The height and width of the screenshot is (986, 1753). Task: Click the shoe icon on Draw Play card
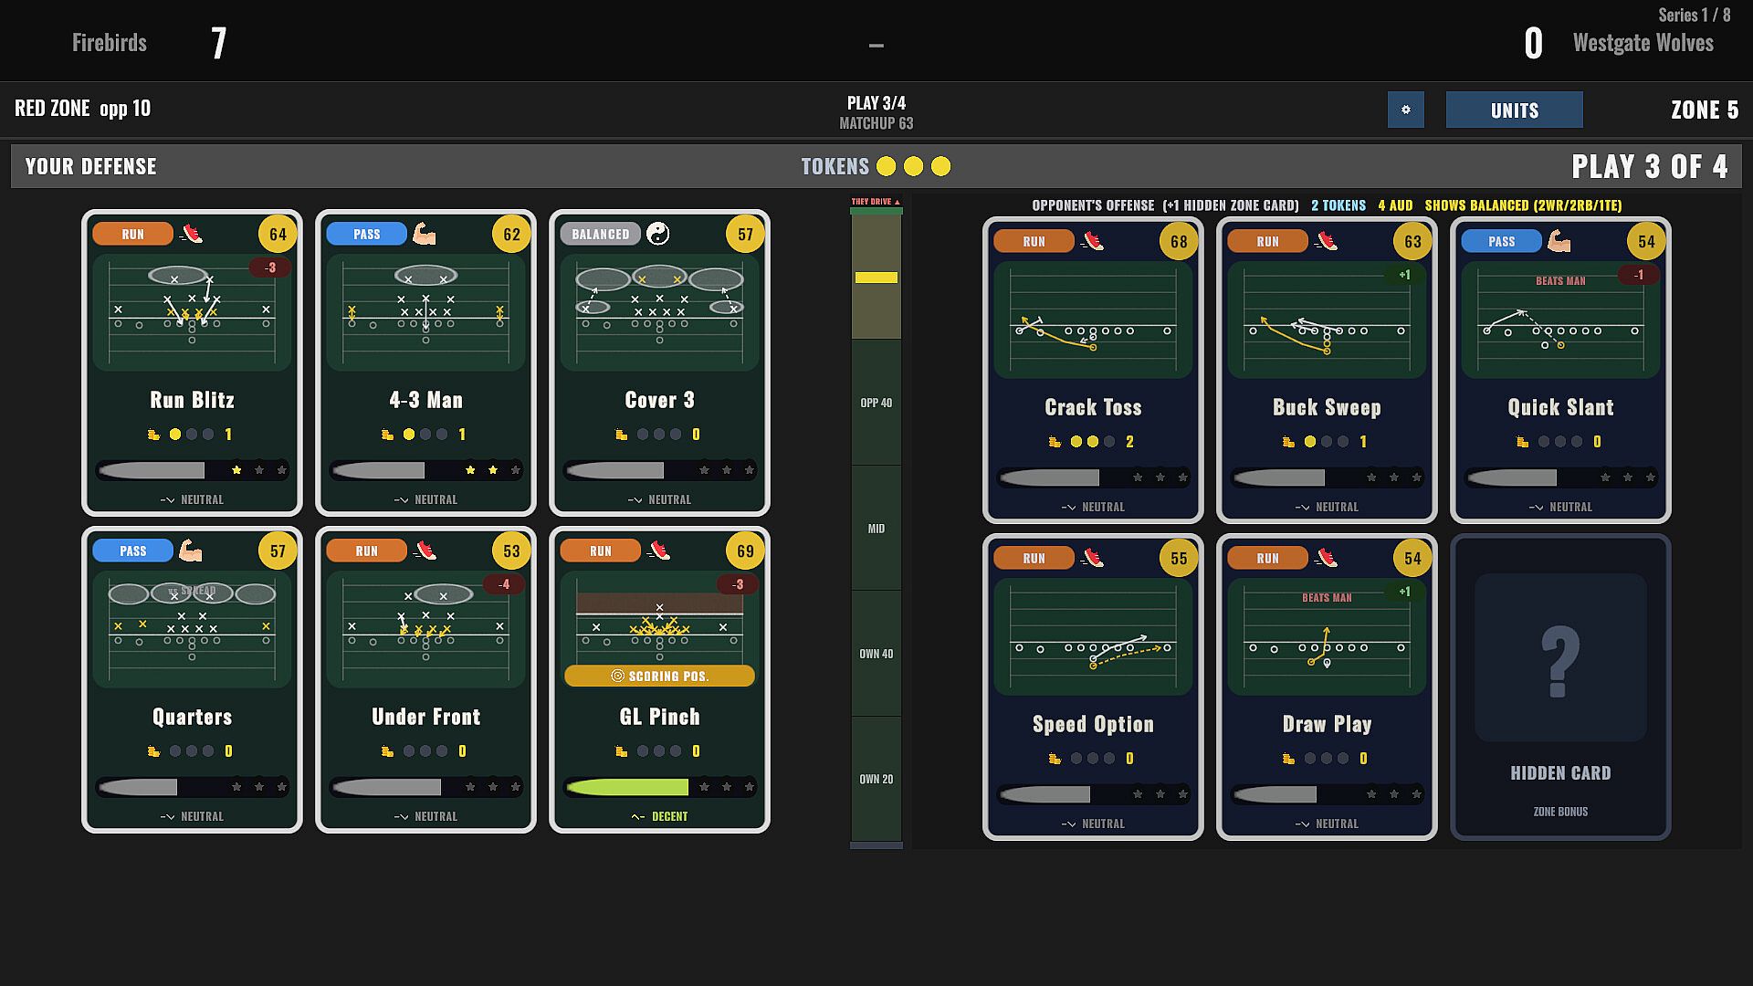1326,558
